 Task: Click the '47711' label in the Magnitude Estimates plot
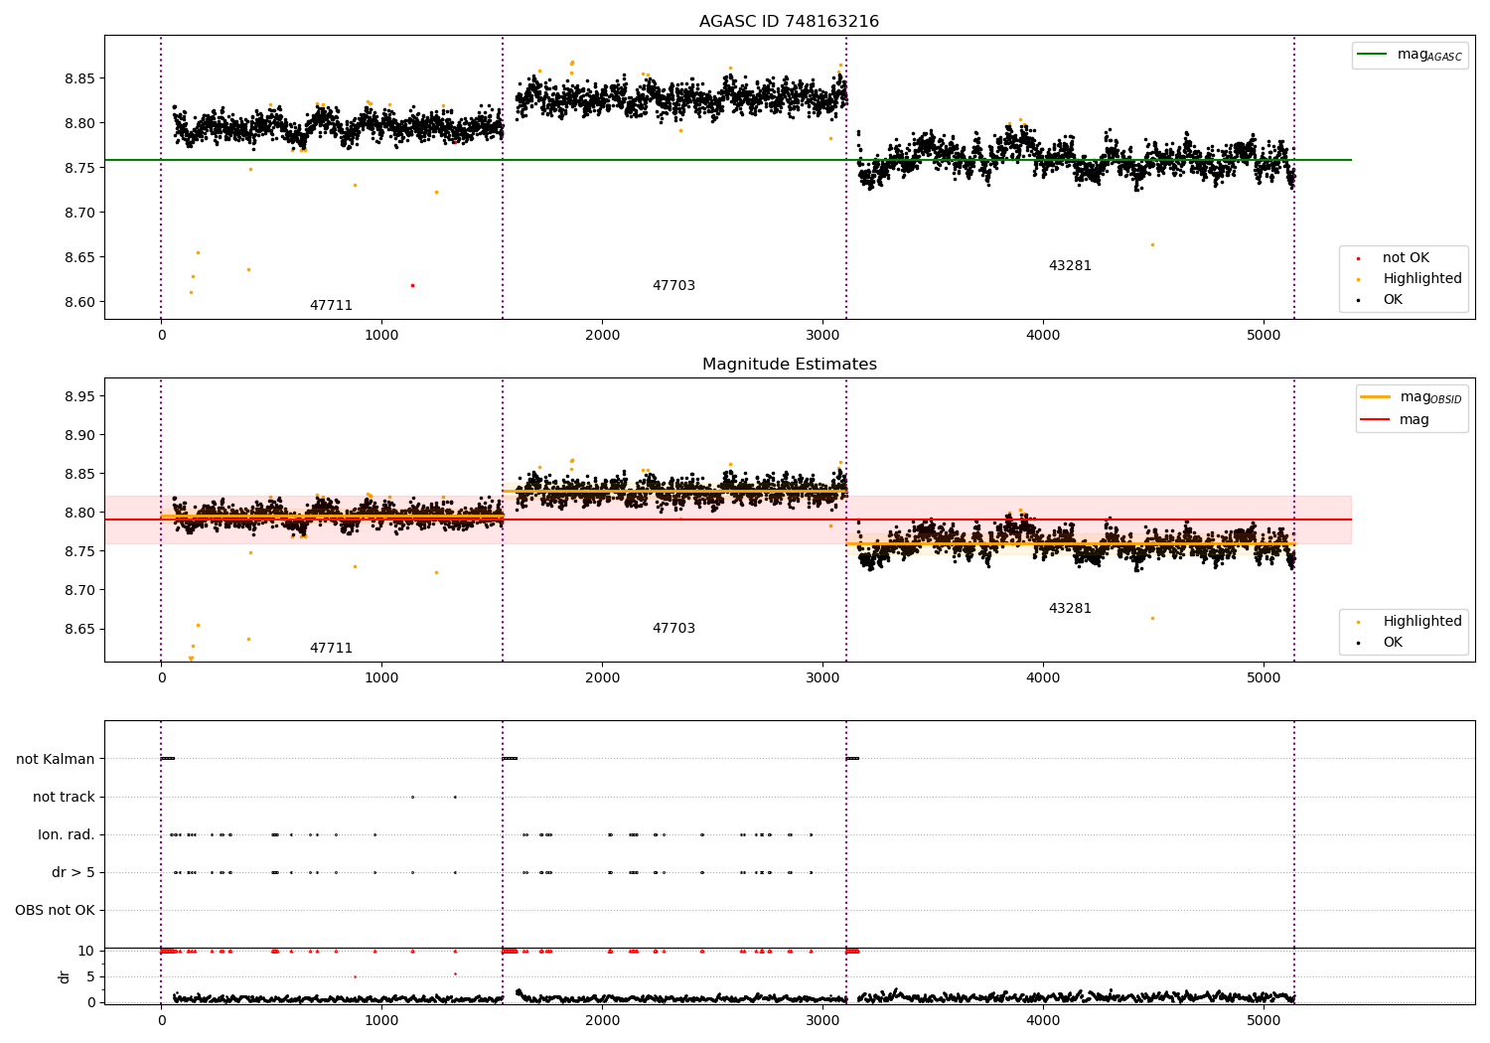click(331, 648)
